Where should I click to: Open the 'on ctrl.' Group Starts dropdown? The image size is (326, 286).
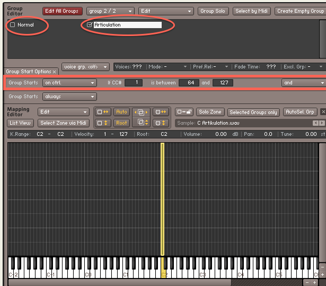[x=70, y=83]
